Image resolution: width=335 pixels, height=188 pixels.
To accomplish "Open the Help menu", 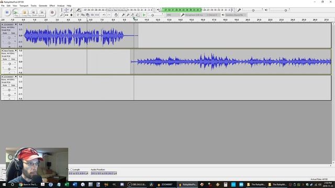I will pos(69,6).
